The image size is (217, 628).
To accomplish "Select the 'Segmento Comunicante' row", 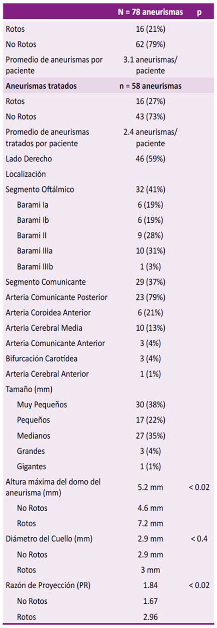I will pyautogui.click(x=108, y=282).
